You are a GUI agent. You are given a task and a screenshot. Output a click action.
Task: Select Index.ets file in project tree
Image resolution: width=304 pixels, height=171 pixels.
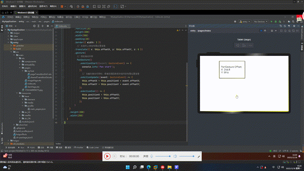31,84
